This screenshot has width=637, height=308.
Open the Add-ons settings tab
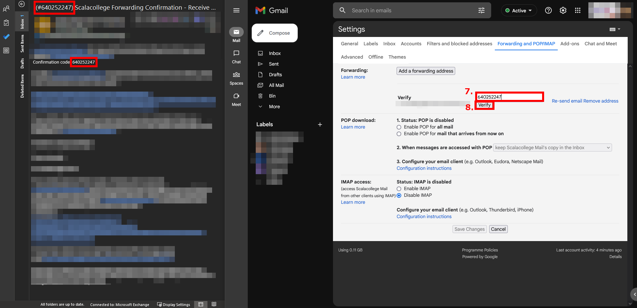570,44
